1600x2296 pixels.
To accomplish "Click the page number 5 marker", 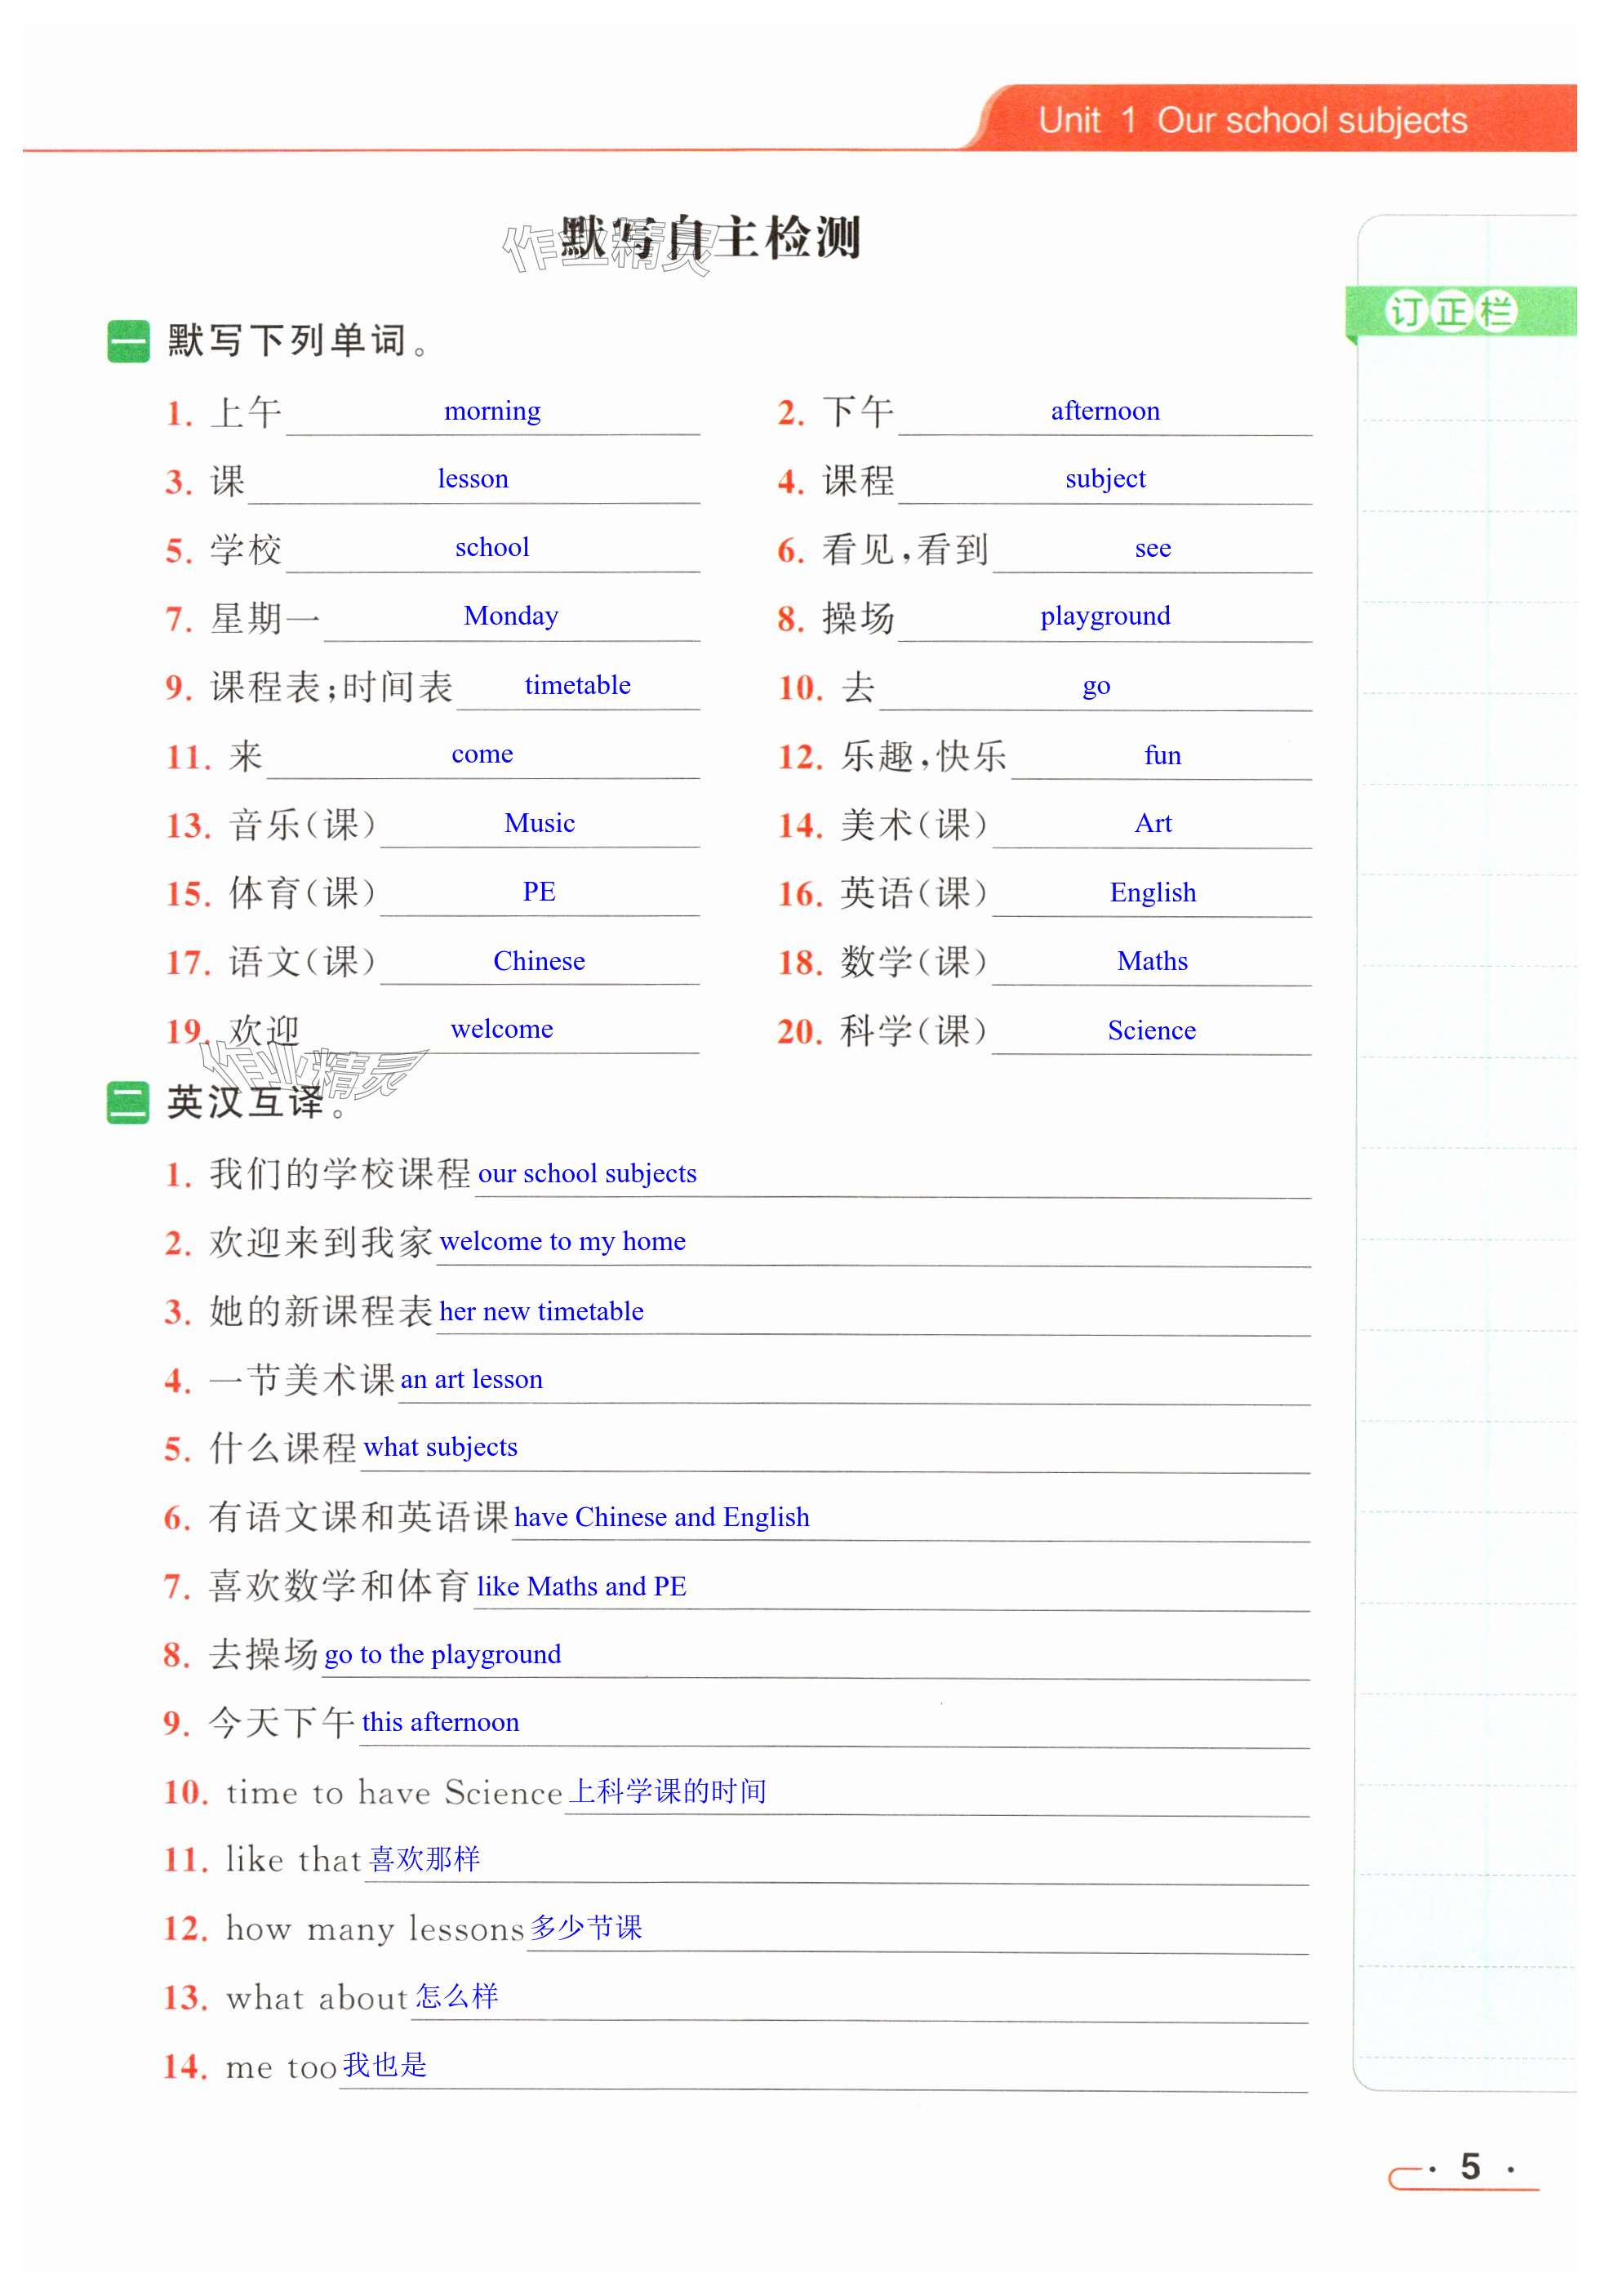I will [1469, 2166].
